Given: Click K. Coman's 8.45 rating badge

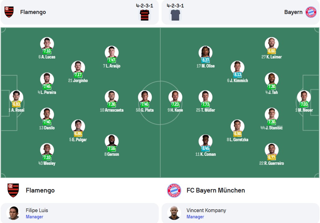Looking at the screenshot, I should pyautogui.click(x=205, y=148).
